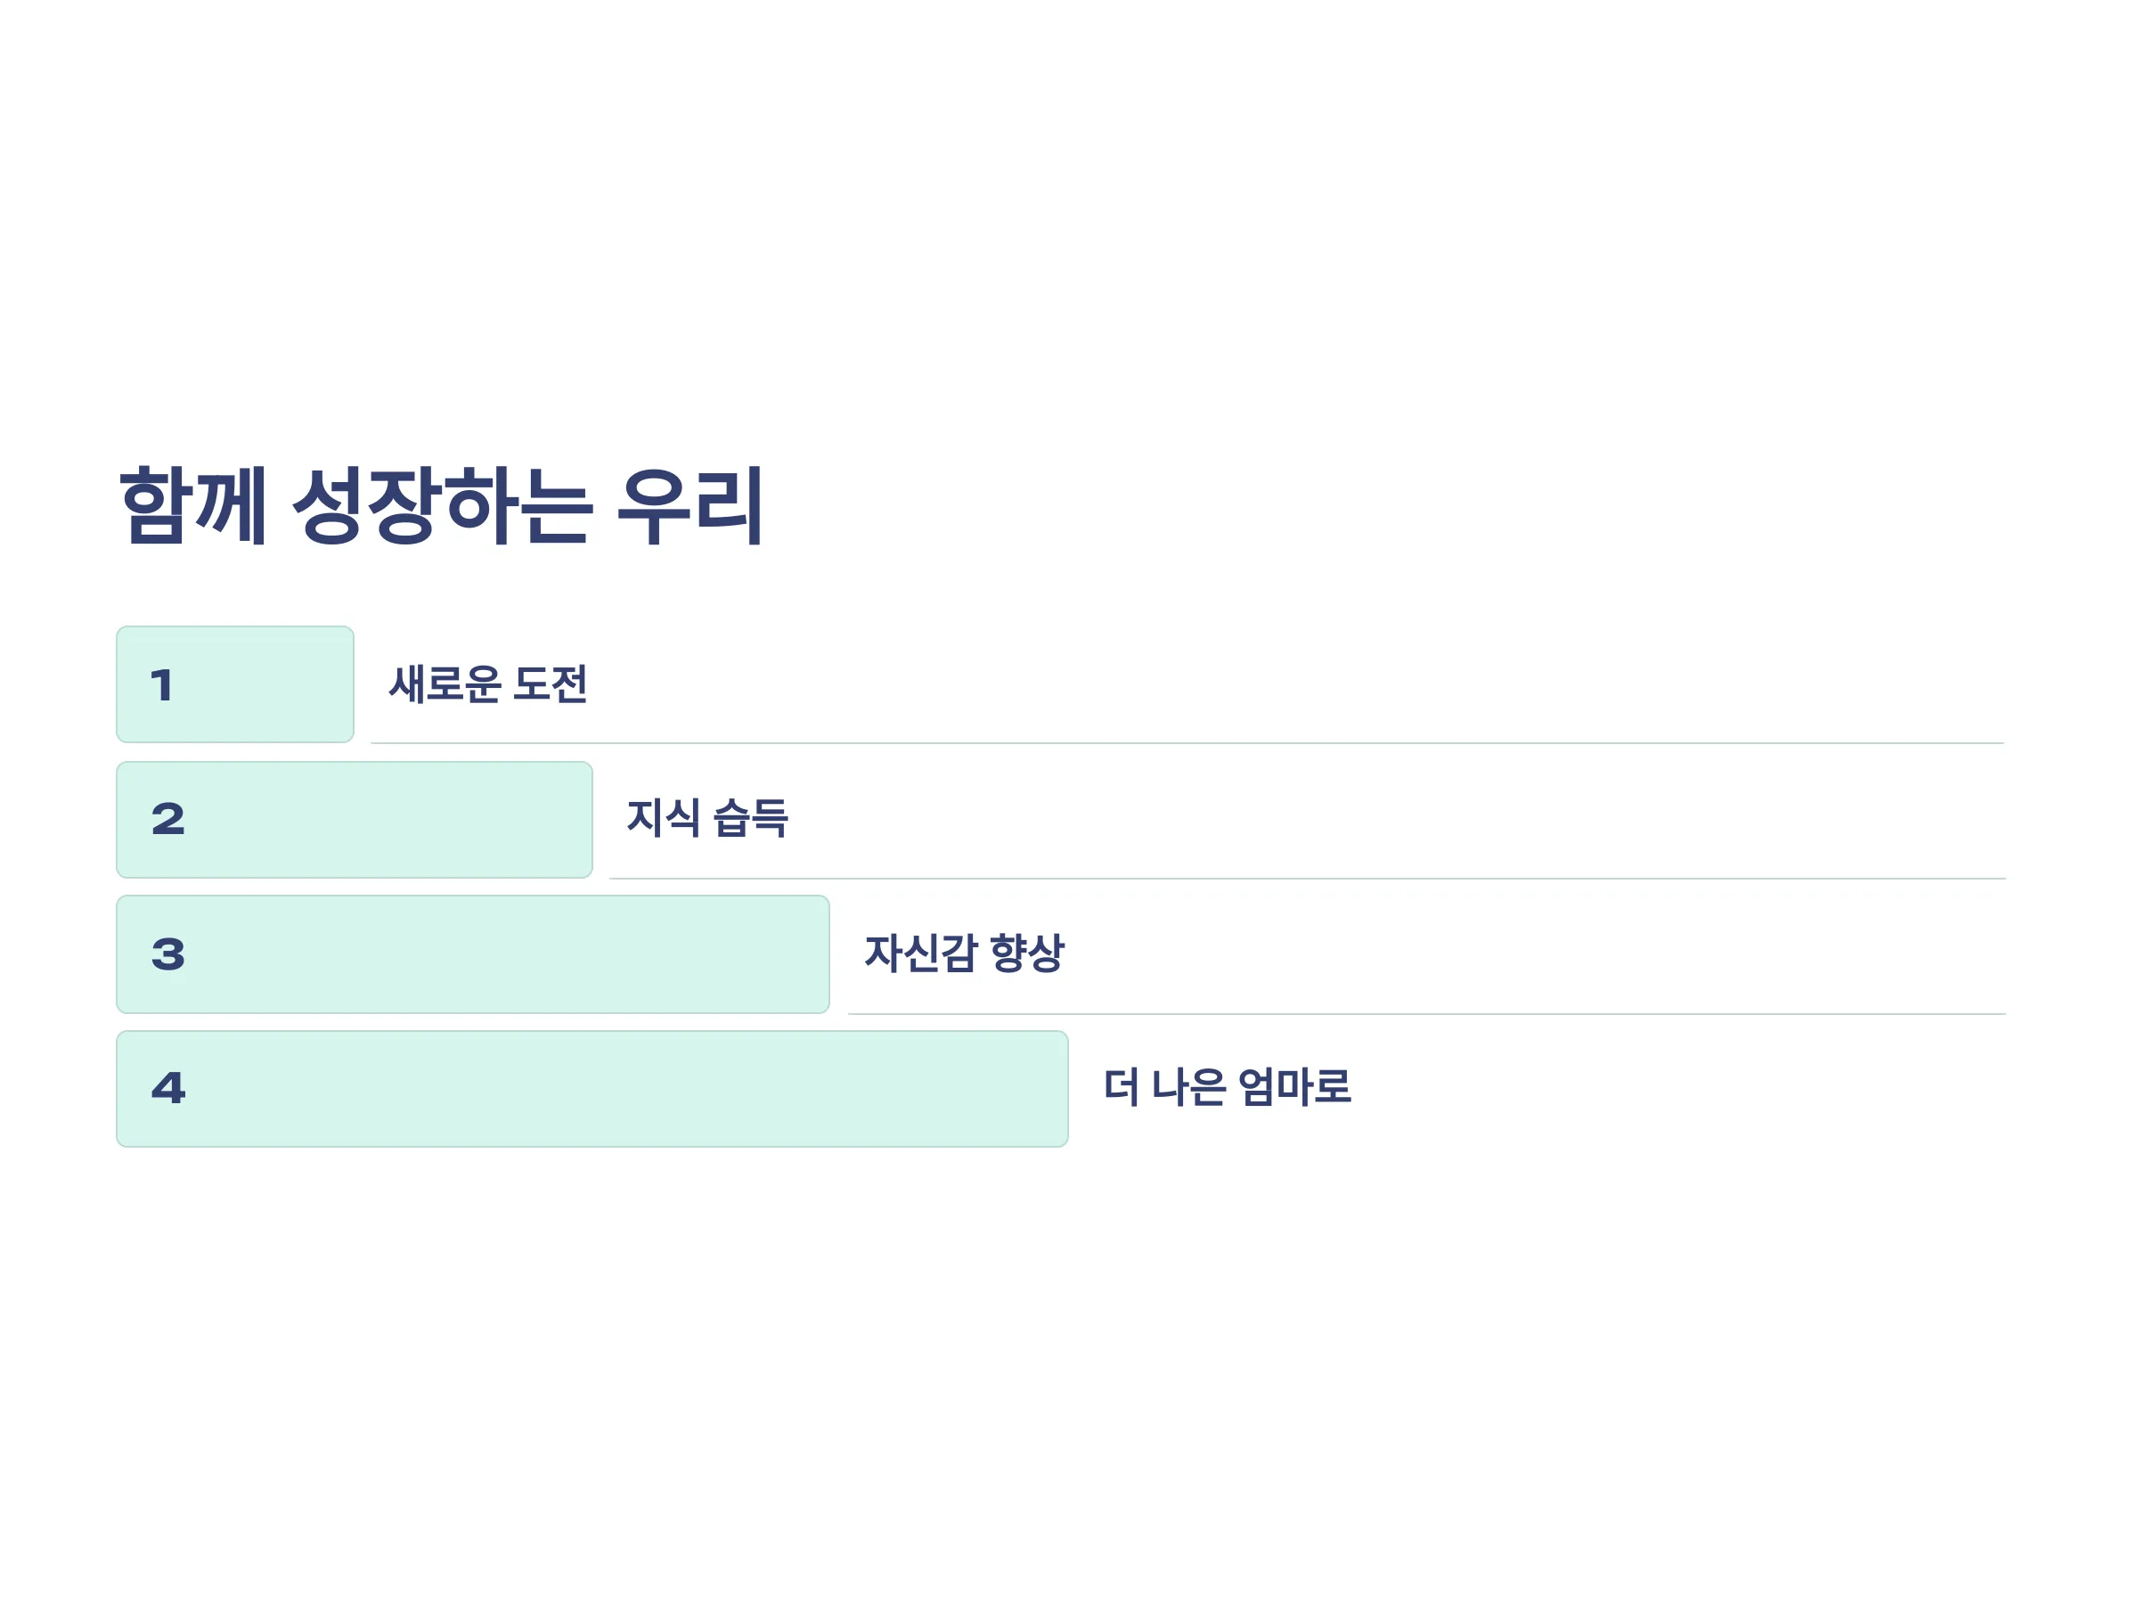The height and width of the screenshot is (1604, 2138).
Task: Select the word 함께 in the title
Action: tap(192, 505)
